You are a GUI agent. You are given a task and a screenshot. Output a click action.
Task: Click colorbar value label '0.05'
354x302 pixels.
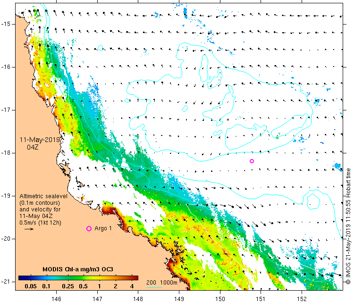point(31,286)
